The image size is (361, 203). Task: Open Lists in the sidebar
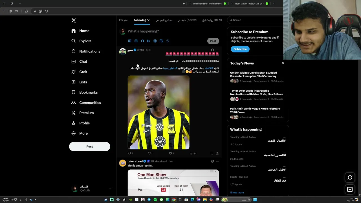pyautogui.click(x=79, y=82)
